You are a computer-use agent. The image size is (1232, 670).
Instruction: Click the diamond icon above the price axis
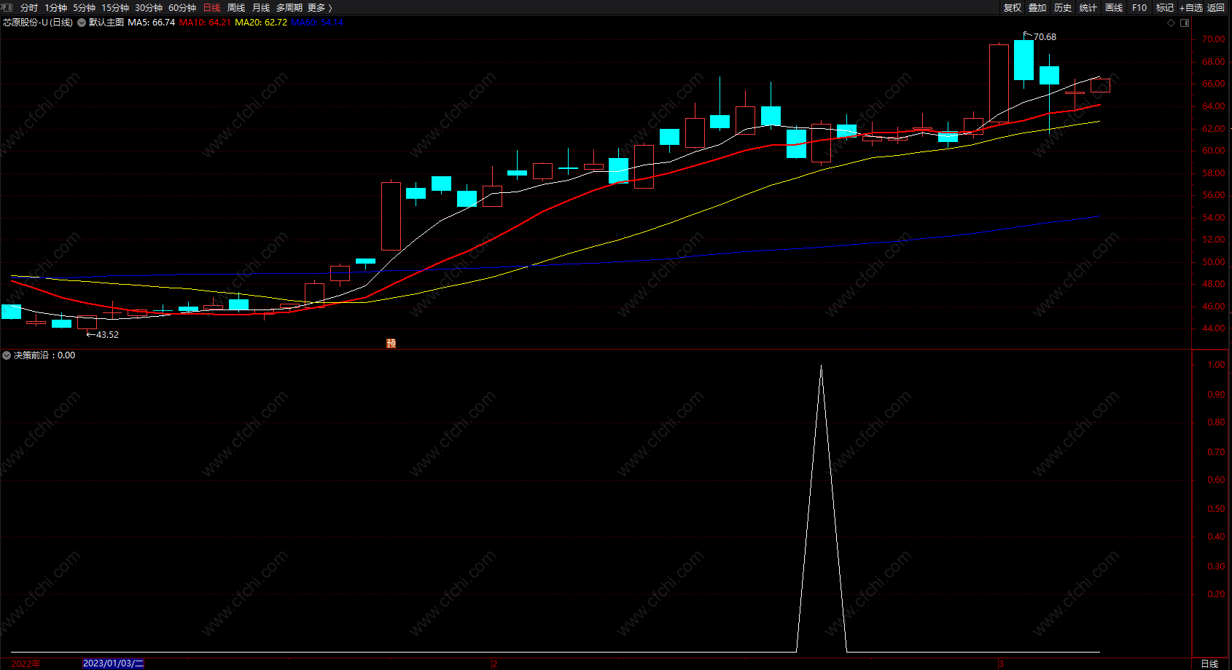(x=1171, y=23)
